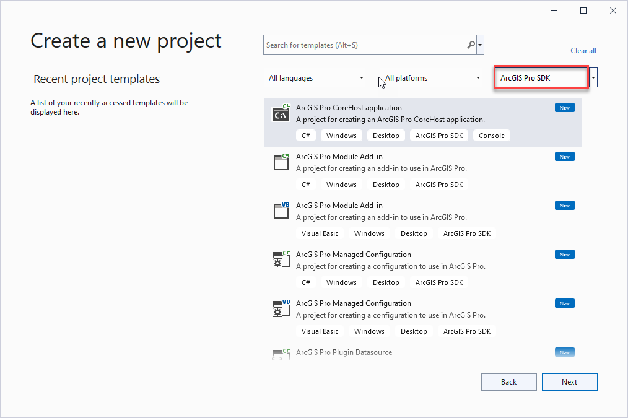
Task: Open the ArcGIS Pro SDK project type dropdown
Action: pos(541,77)
